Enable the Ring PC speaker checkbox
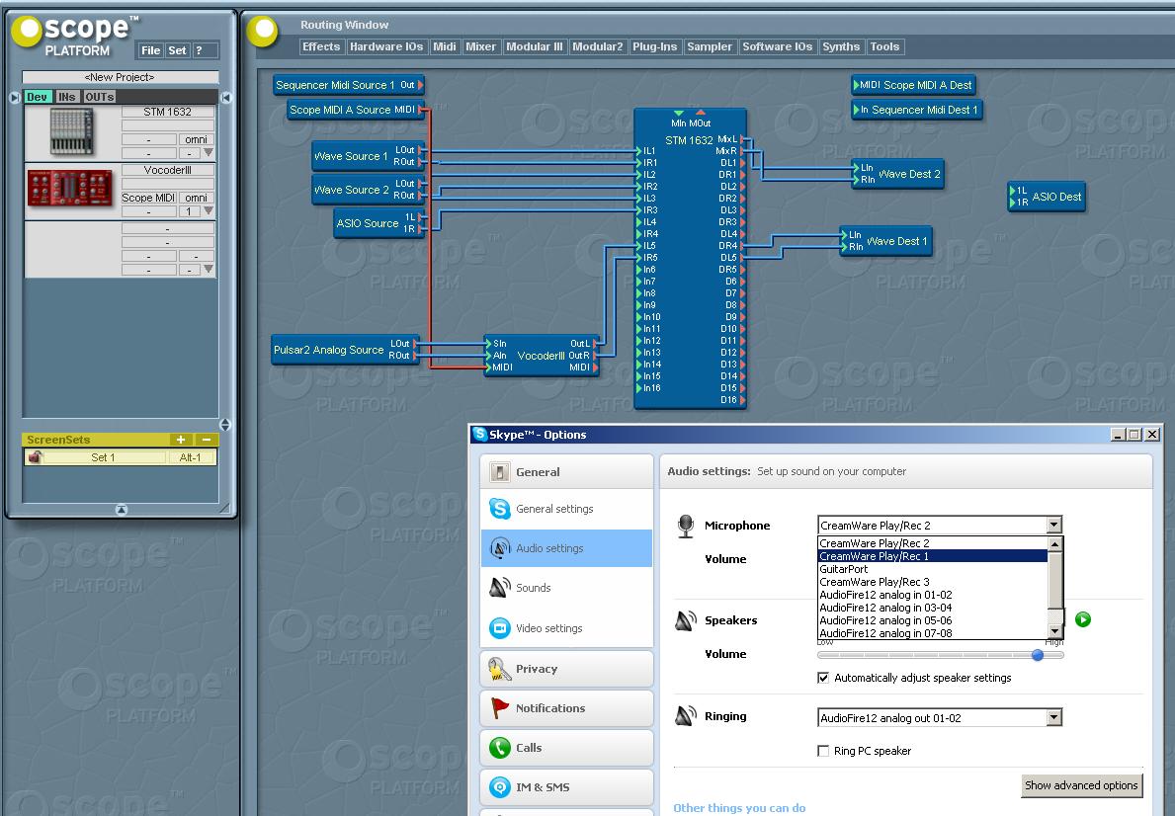This screenshot has height=816, width=1175. click(x=823, y=751)
